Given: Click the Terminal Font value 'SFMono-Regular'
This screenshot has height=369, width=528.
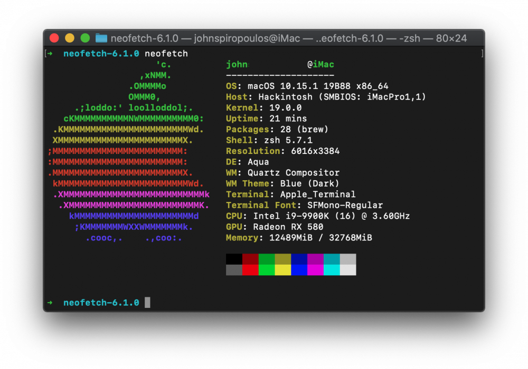Looking at the screenshot, I should [345, 205].
